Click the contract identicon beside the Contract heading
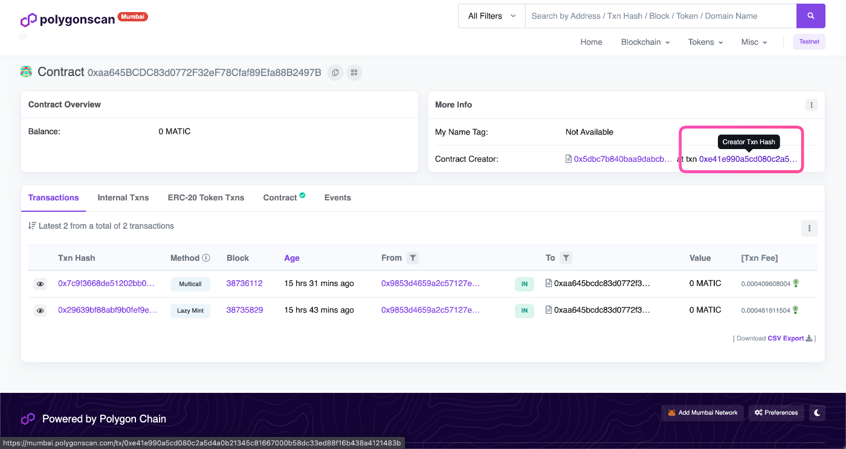This screenshot has width=846, height=449. pos(26,72)
